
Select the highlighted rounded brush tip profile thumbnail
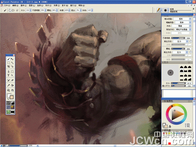tap(181, 71)
